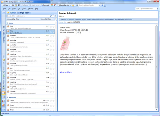The height and width of the screenshot is (116, 160).
Task: Collapse the Yesterday group
Action: tap(8, 98)
